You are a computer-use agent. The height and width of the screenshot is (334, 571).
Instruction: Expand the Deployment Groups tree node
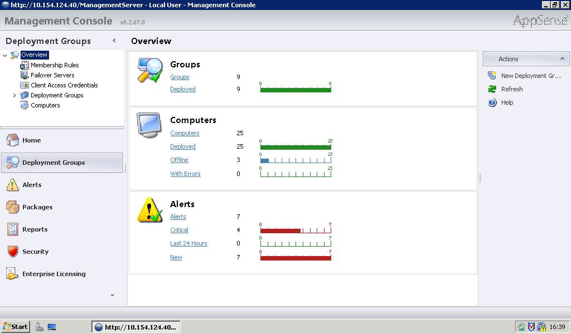[14, 95]
